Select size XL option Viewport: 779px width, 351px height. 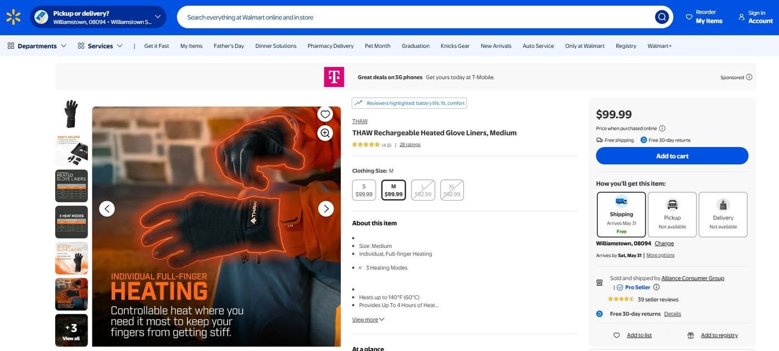click(x=452, y=190)
